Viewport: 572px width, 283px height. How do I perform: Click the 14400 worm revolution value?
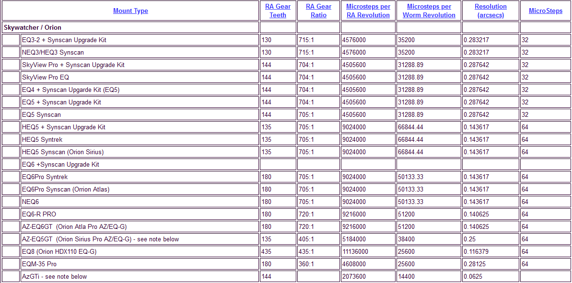tap(406, 276)
